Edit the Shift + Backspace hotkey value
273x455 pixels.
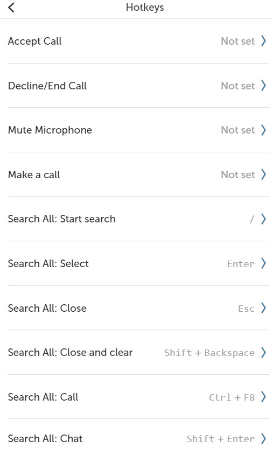point(209,353)
